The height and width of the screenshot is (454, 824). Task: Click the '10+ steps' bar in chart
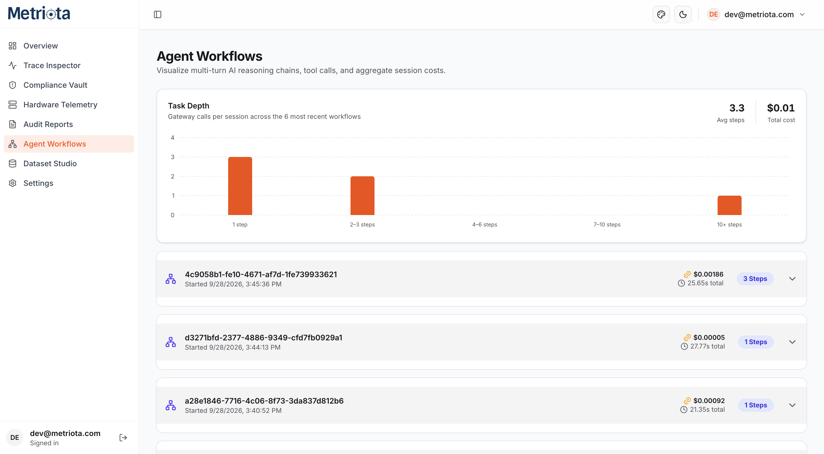[729, 205]
